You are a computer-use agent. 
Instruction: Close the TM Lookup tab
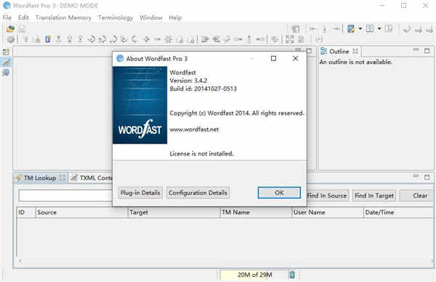pos(62,177)
